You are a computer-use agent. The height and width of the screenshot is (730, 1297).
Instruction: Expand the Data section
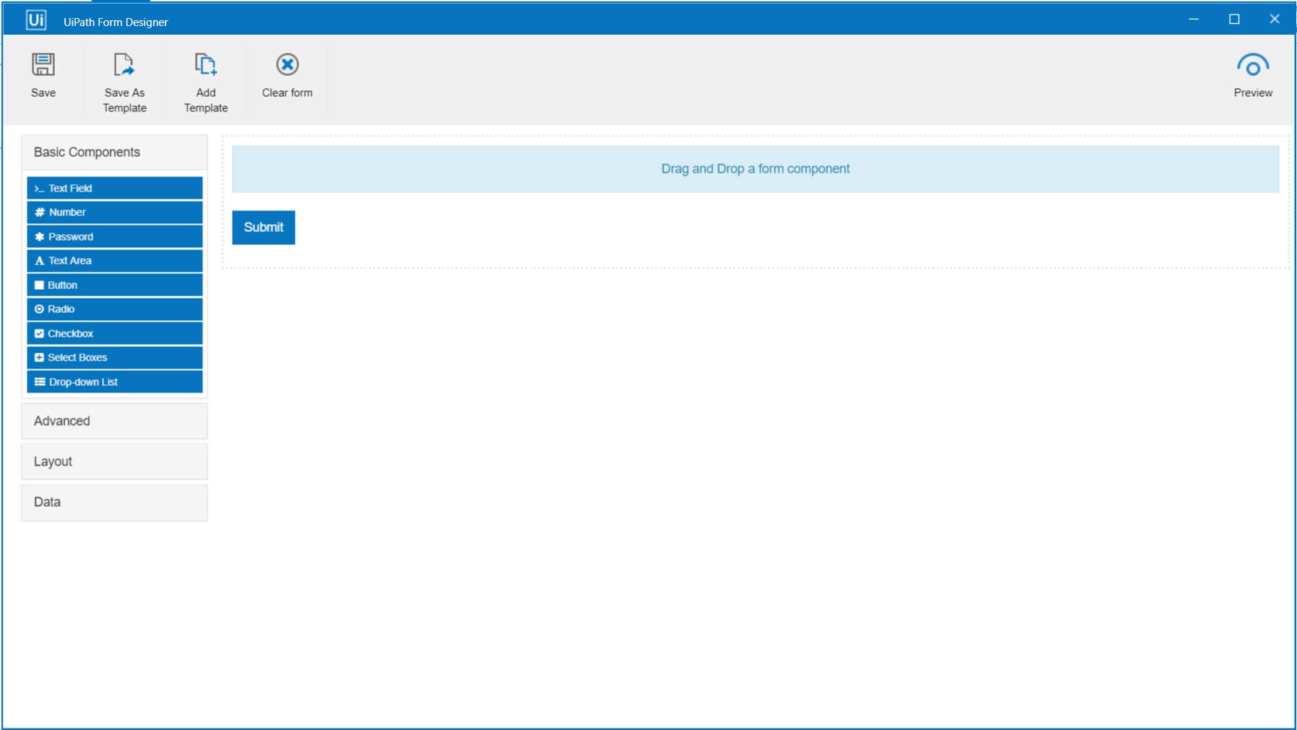point(115,502)
